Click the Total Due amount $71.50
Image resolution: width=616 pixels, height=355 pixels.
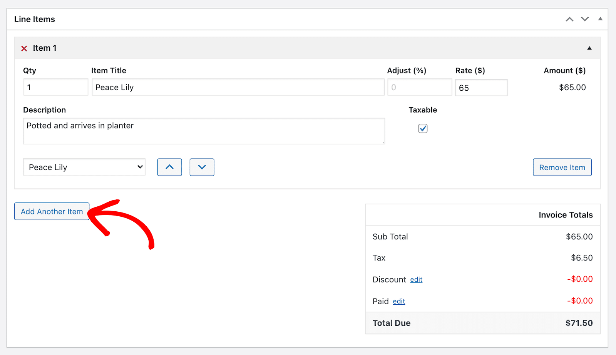click(579, 323)
